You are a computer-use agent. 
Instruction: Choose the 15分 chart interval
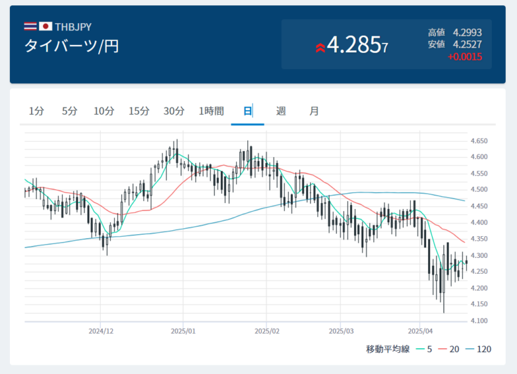point(139,111)
